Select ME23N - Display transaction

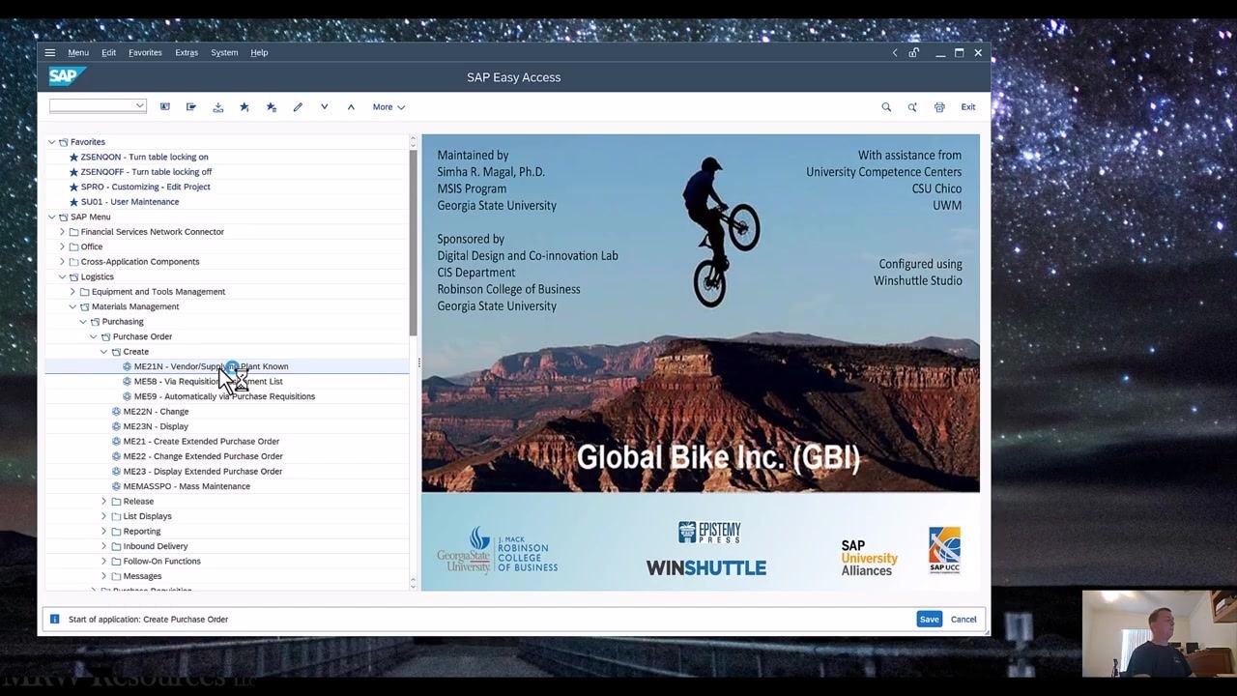tap(156, 426)
